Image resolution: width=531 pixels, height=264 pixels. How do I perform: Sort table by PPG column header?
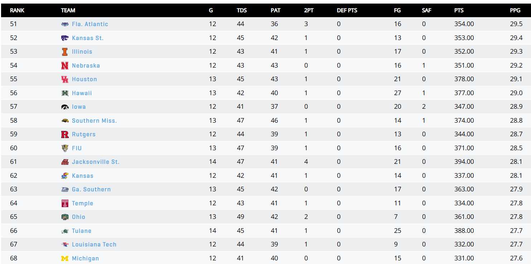(x=515, y=10)
